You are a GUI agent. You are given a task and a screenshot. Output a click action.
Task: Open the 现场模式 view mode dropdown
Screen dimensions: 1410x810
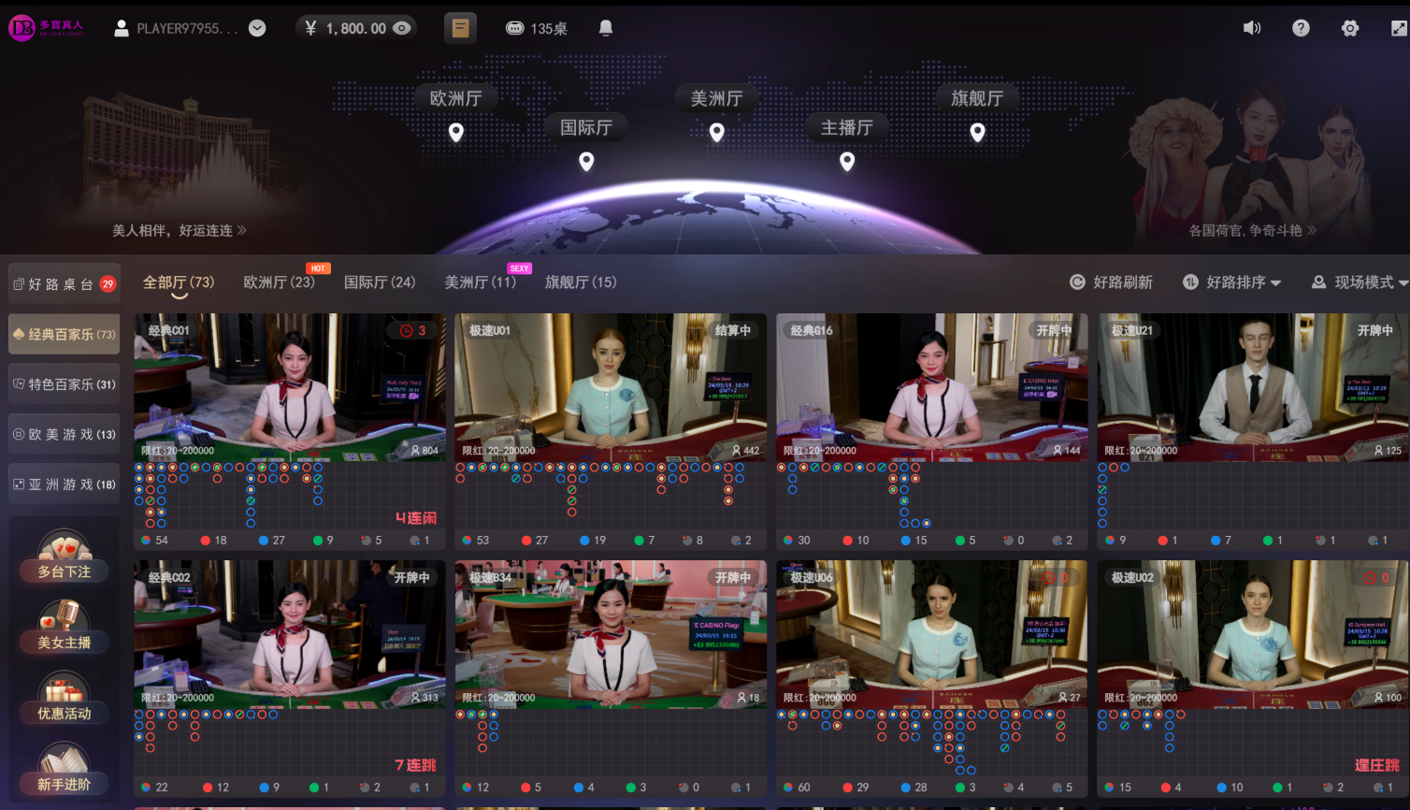(1360, 282)
